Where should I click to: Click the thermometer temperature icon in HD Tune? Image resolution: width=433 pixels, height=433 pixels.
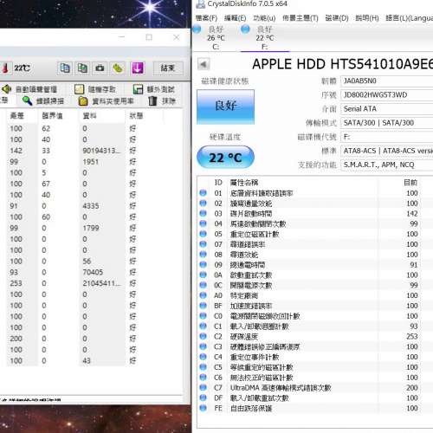(5, 68)
